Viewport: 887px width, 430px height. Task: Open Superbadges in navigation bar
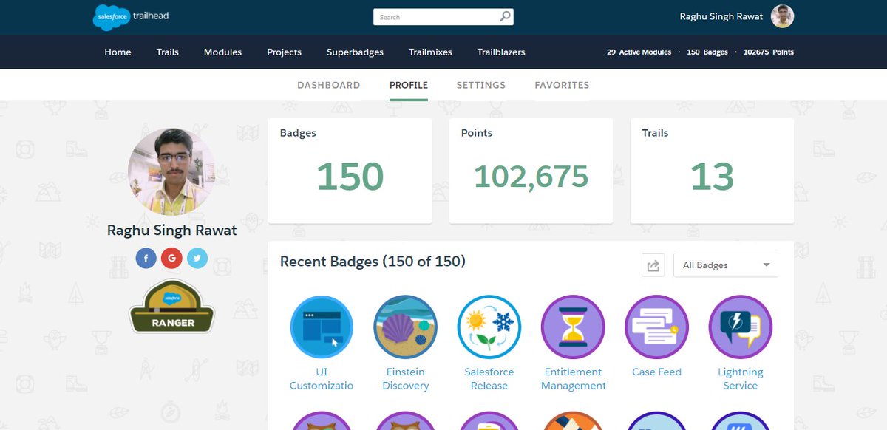[355, 52]
